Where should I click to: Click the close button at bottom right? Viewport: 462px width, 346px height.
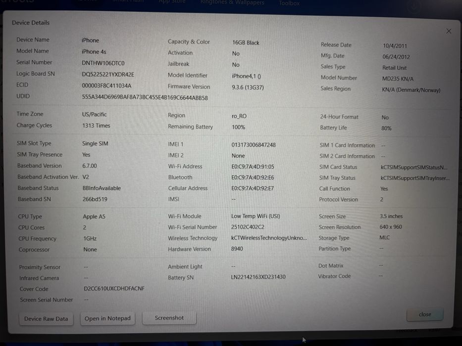pyautogui.click(x=425, y=314)
